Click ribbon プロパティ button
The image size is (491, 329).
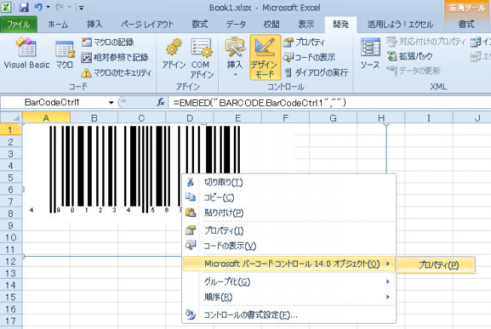pos(304,42)
